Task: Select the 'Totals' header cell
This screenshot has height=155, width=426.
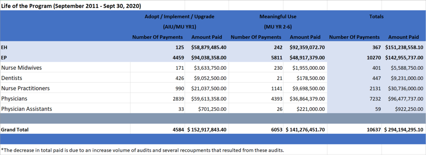Action: tap(376, 17)
